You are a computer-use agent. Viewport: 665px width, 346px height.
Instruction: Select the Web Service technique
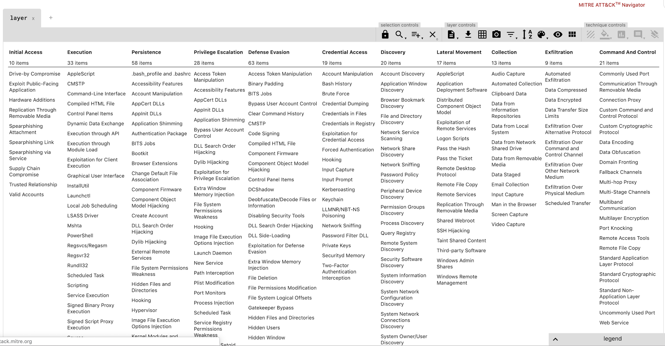tap(614, 323)
